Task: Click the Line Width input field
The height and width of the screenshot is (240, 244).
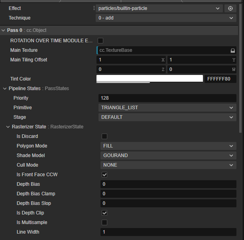Action: (x=168, y=232)
